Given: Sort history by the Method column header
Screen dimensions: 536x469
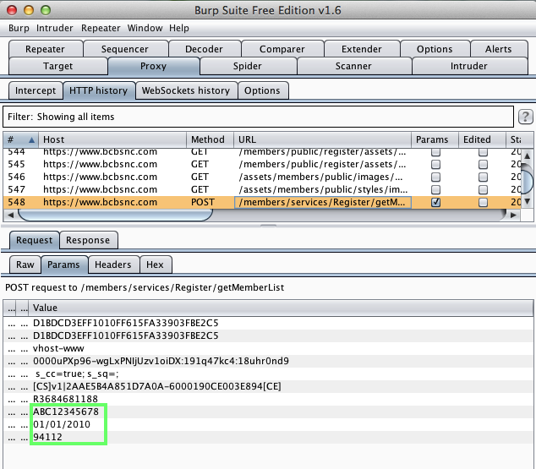Looking at the screenshot, I should (208, 139).
